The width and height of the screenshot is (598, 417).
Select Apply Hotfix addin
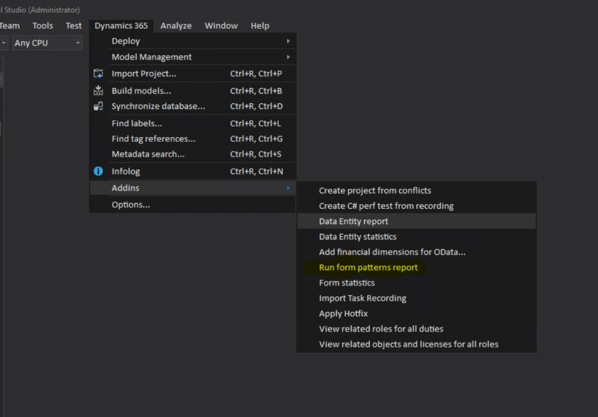coord(343,314)
